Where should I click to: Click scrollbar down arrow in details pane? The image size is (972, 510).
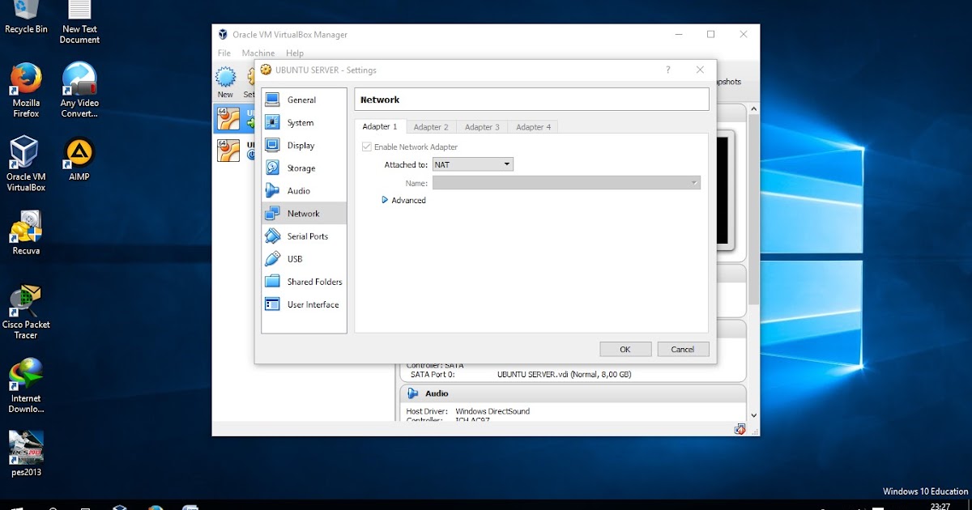tap(754, 415)
